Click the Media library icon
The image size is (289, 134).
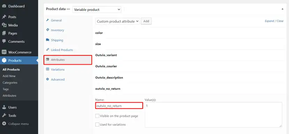4,25
